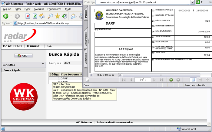
Task: Open the Back button history dropdown arrow
Action: pos(11,16)
